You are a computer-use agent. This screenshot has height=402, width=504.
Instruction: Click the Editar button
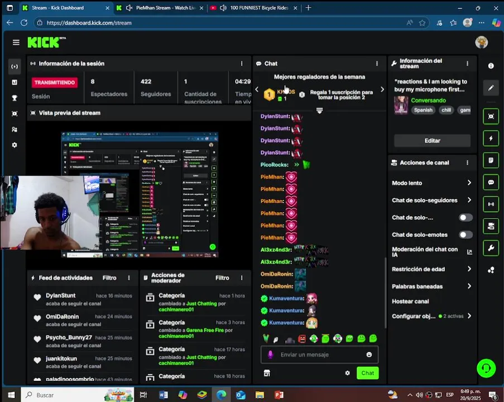[x=433, y=141]
